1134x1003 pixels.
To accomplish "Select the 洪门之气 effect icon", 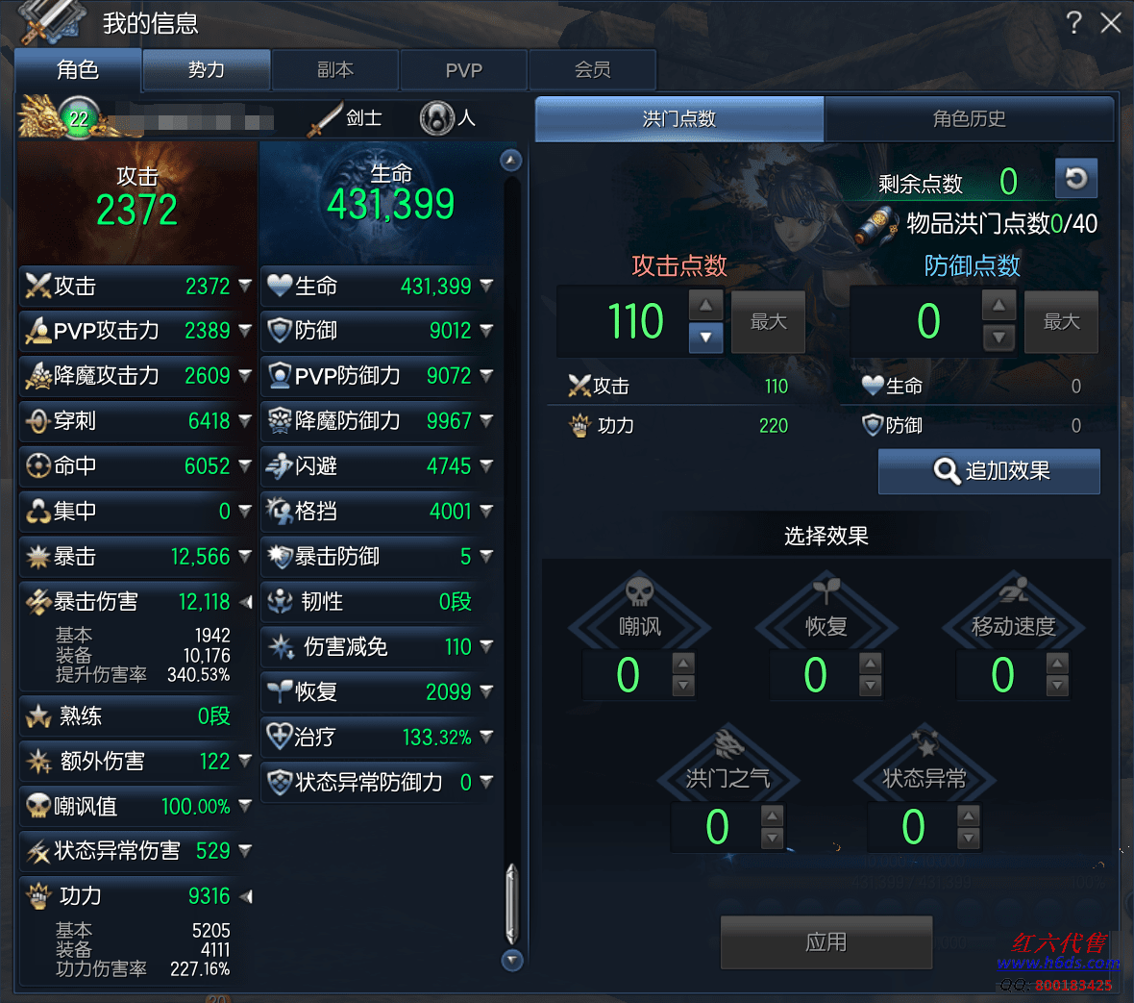I will pyautogui.click(x=728, y=743).
